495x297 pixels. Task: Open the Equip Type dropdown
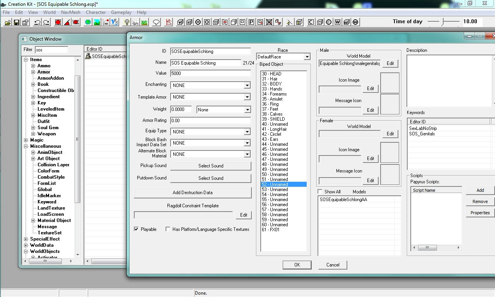(247, 132)
